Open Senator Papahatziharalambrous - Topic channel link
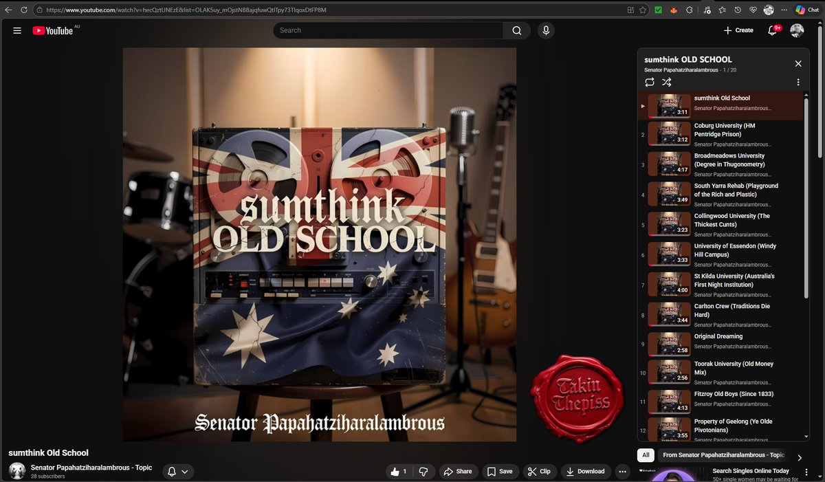 pyautogui.click(x=91, y=468)
